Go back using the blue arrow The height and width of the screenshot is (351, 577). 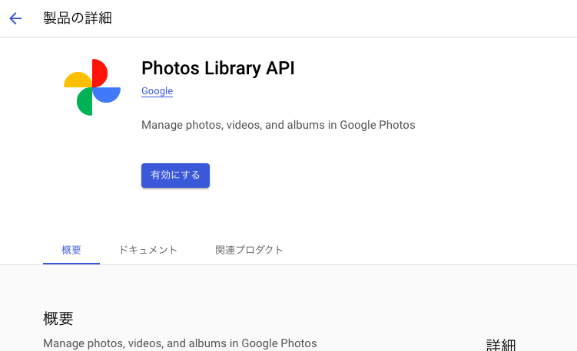15,18
